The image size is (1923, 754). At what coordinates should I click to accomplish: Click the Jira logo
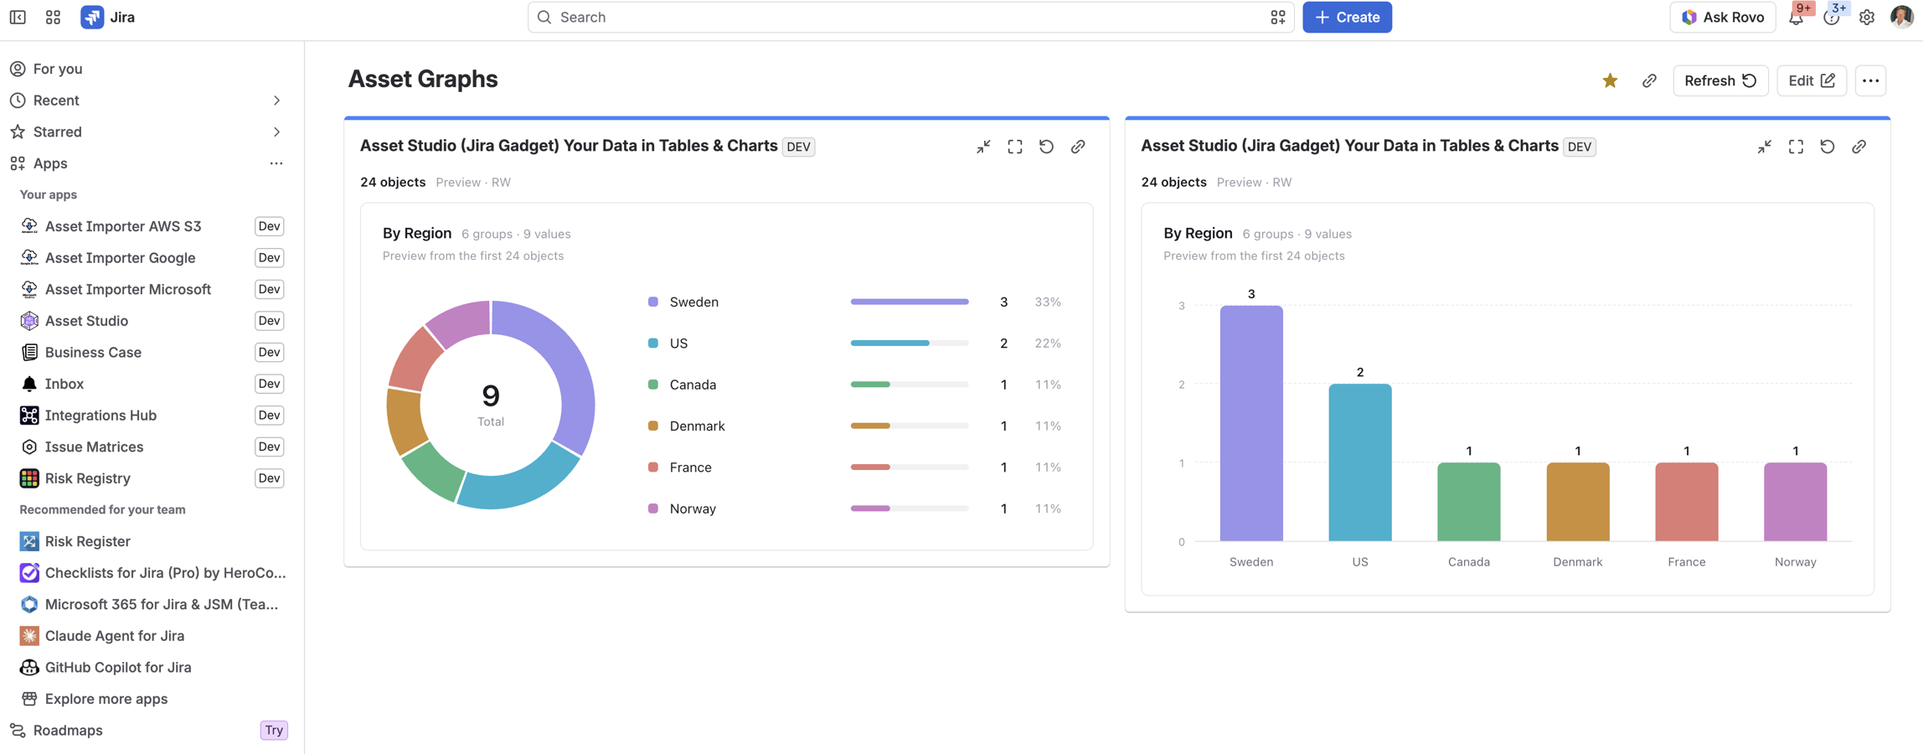(107, 17)
